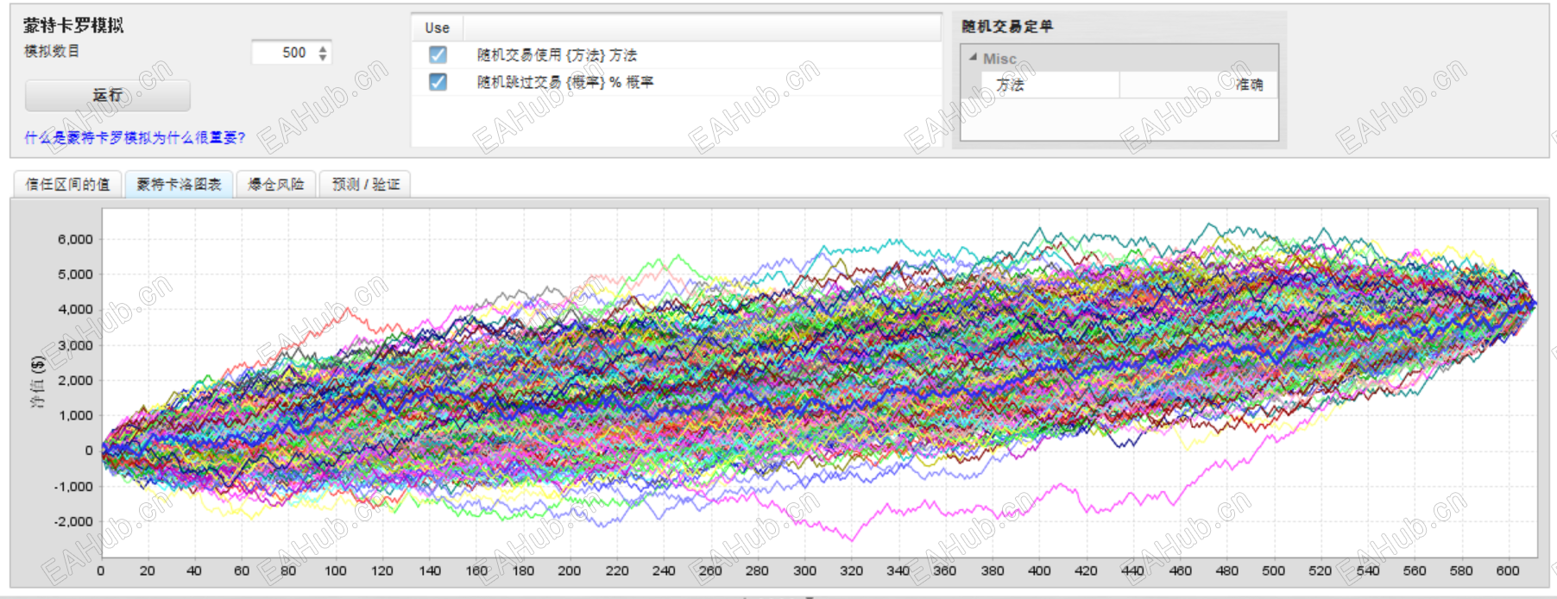
Task: Select the 随机交易使用 {方法} 方法 row text
Action: click(557, 55)
